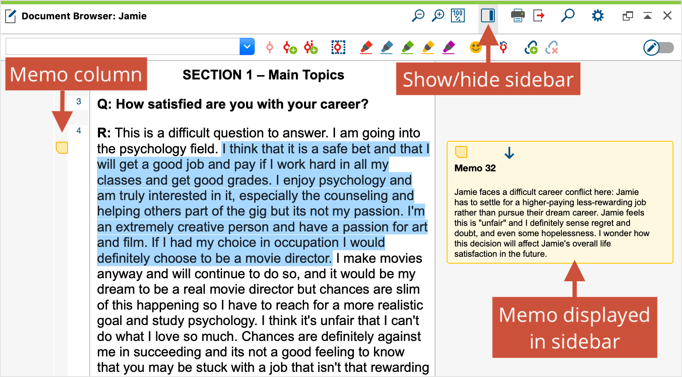Apply the red highlighter

366,47
